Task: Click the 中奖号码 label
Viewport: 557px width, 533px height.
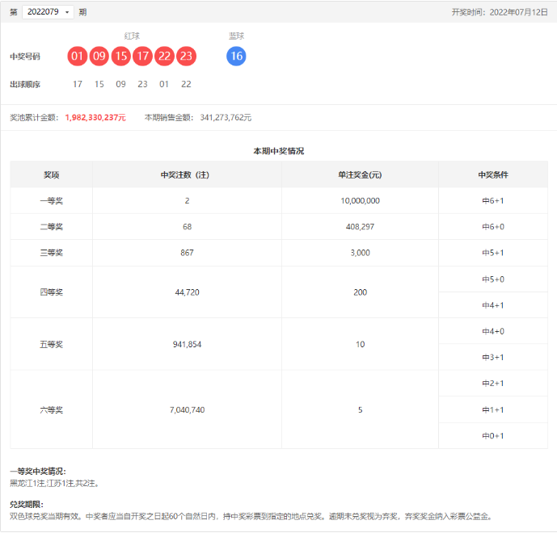Action: [25, 57]
